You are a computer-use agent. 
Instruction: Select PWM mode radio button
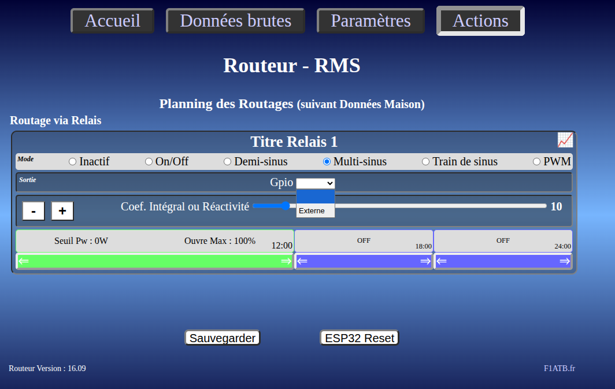click(536, 162)
